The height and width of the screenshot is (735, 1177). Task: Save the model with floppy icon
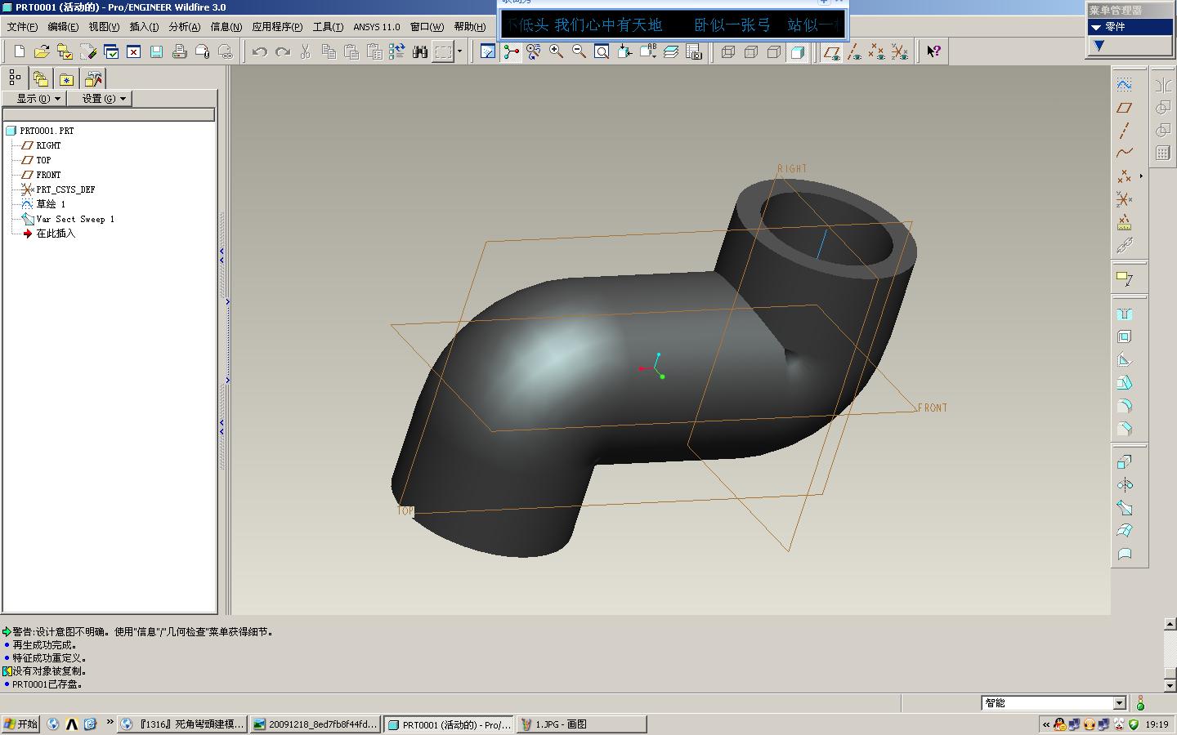tap(156, 51)
